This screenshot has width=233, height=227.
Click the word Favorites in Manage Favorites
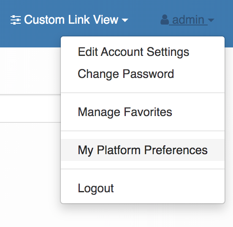(148, 112)
